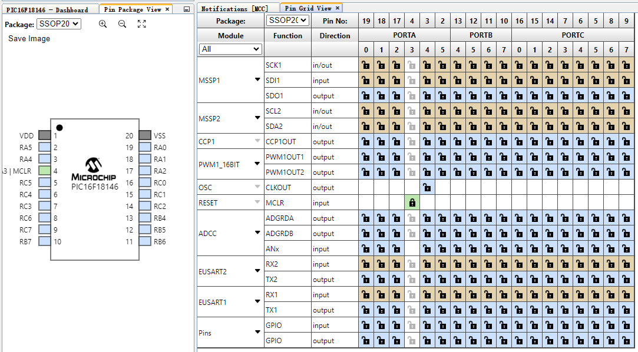Screen dimensions: 638x352
Task: Lock PWM1OUT2 to PORTA pin 1
Action: pyautogui.click(x=381, y=172)
